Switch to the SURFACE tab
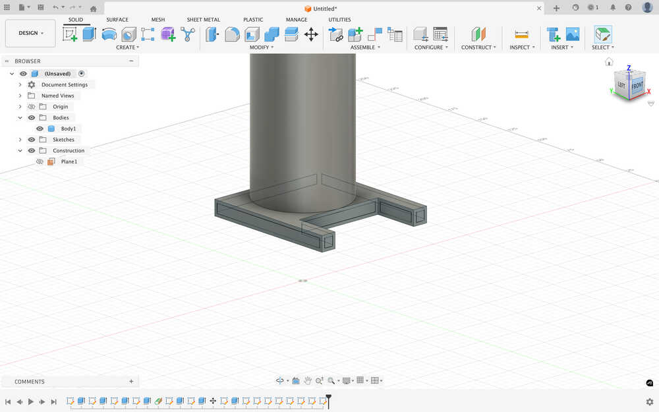The width and height of the screenshot is (659, 412). (117, 20)
